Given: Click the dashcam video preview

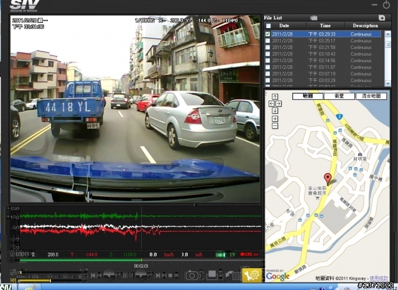Looking at the screenshot, I should coord(135,109).
